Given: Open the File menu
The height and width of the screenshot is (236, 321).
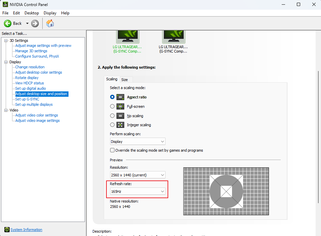Looking at the screenshot, I should point(5,13).
